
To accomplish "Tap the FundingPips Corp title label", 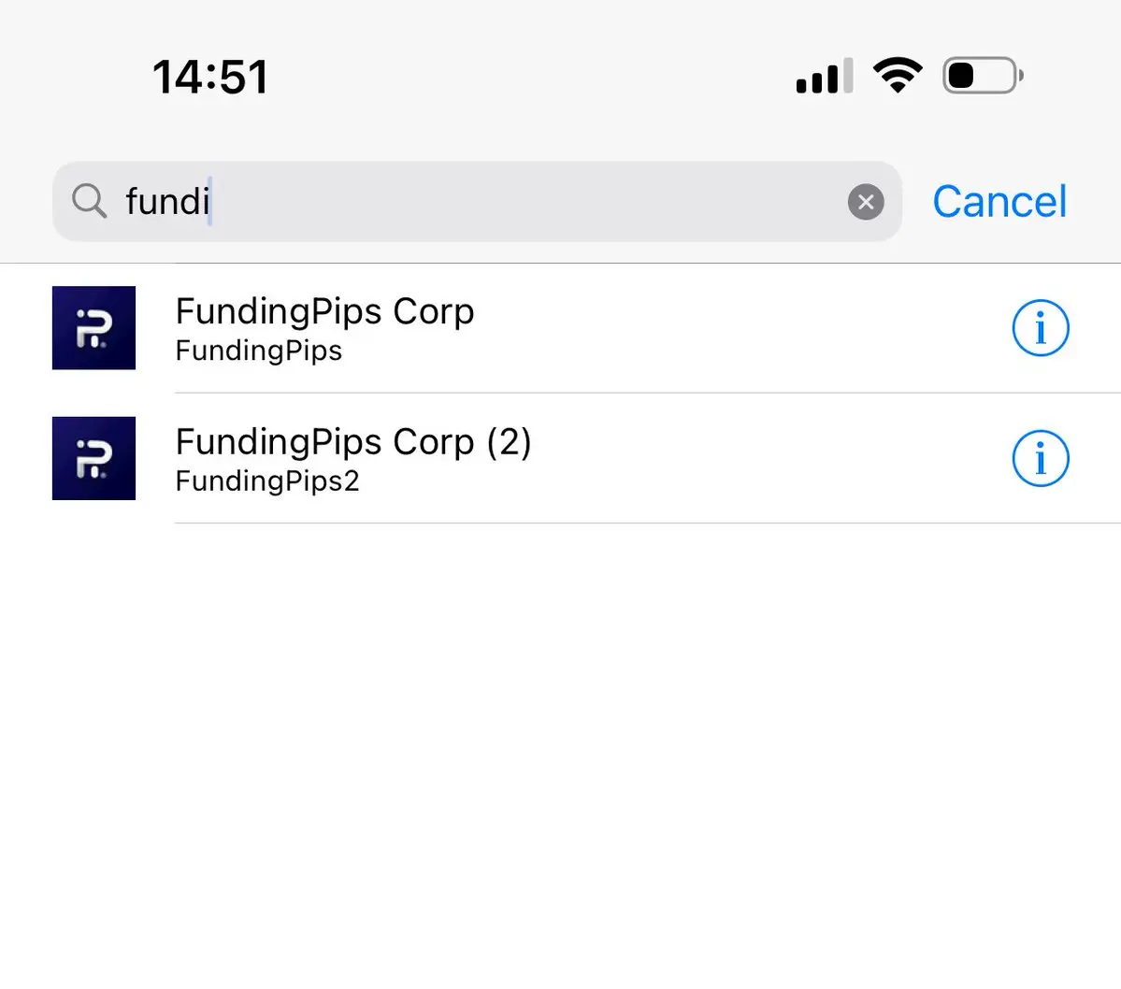I will point(323,311).
